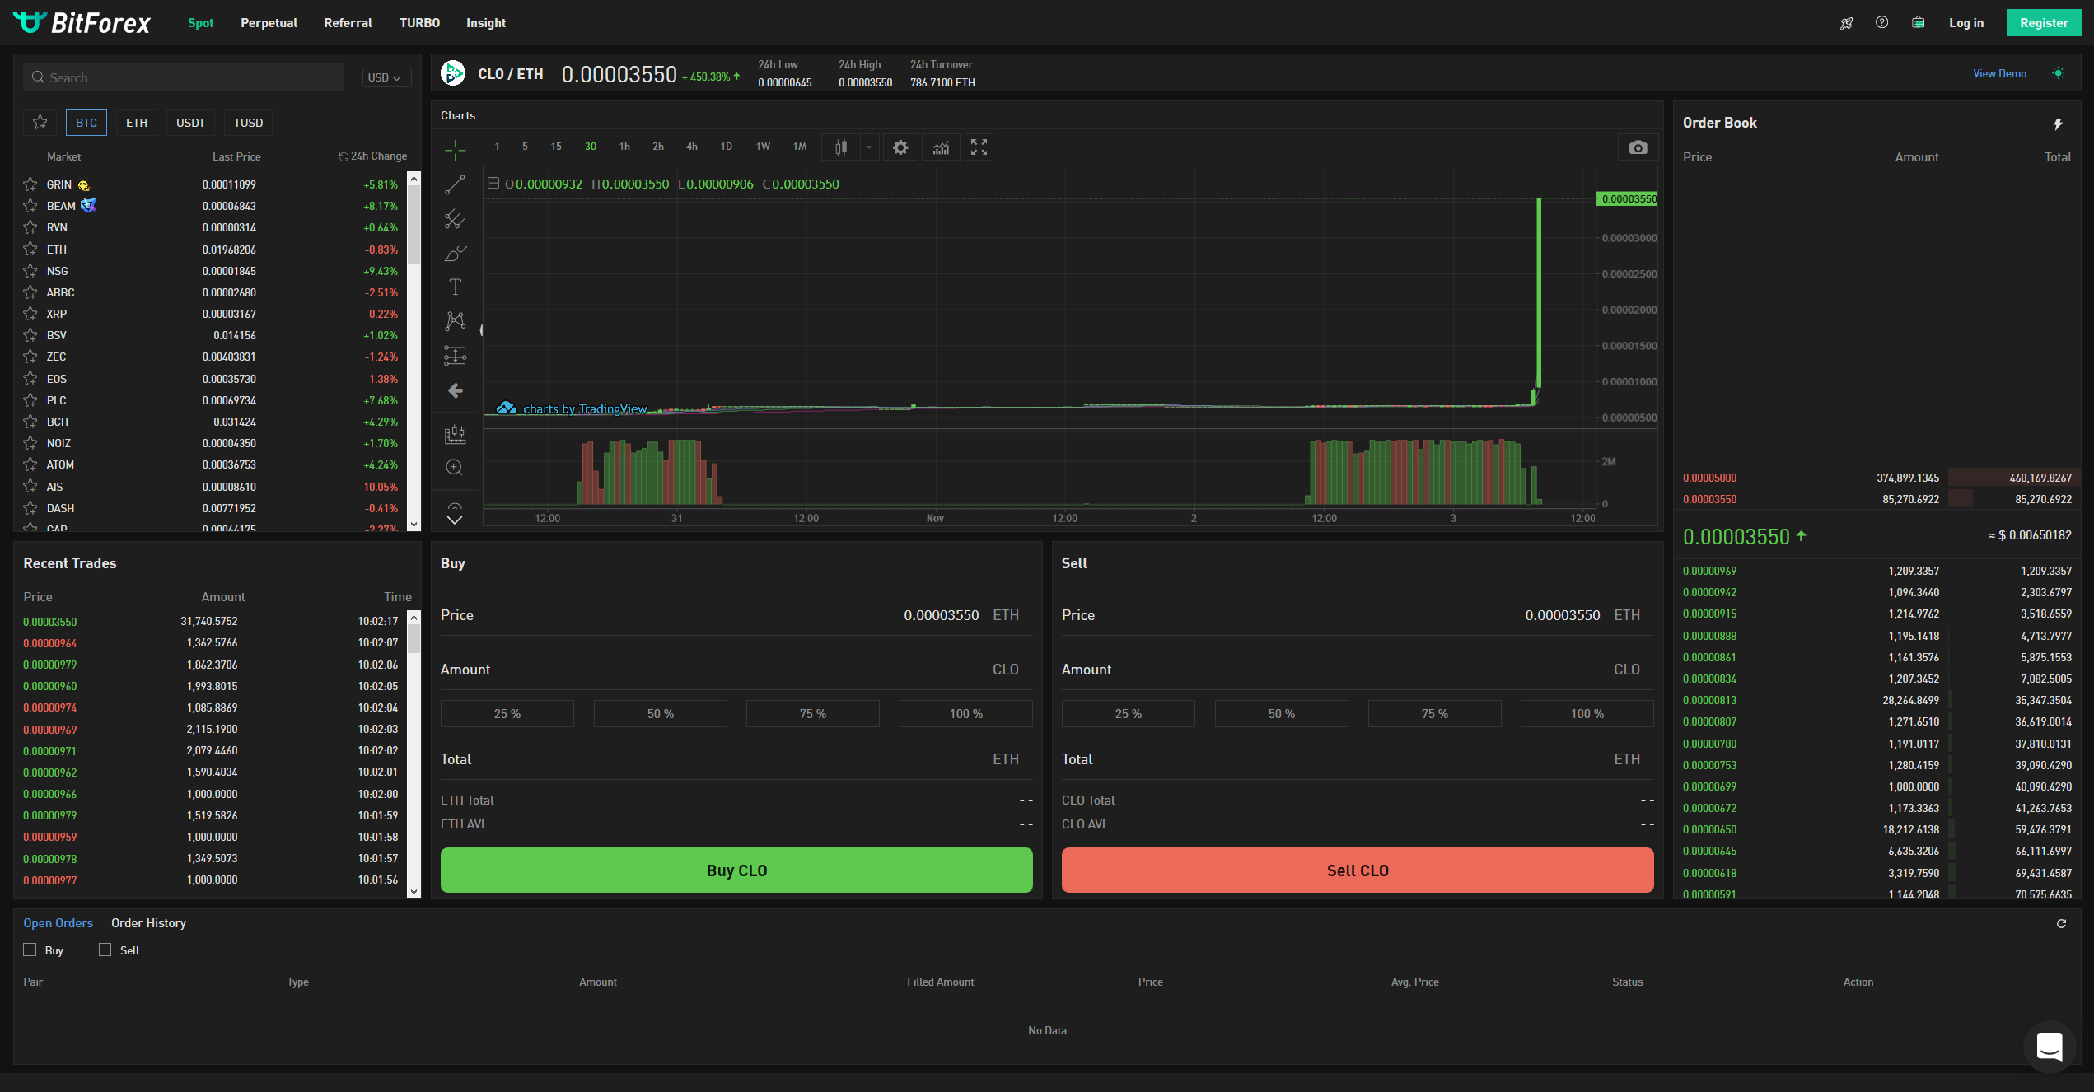Click market list scrollbar down arrow
Screen dimensions: 2094x1092
pyautogui.click(x=414, y=524)
